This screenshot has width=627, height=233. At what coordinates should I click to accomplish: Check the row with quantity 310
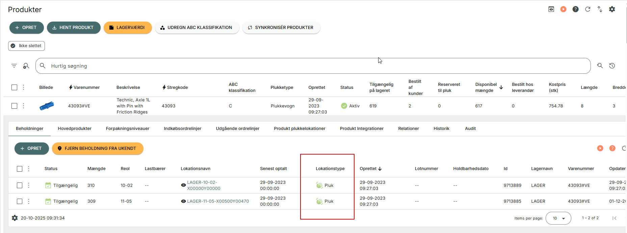[20, 185]
